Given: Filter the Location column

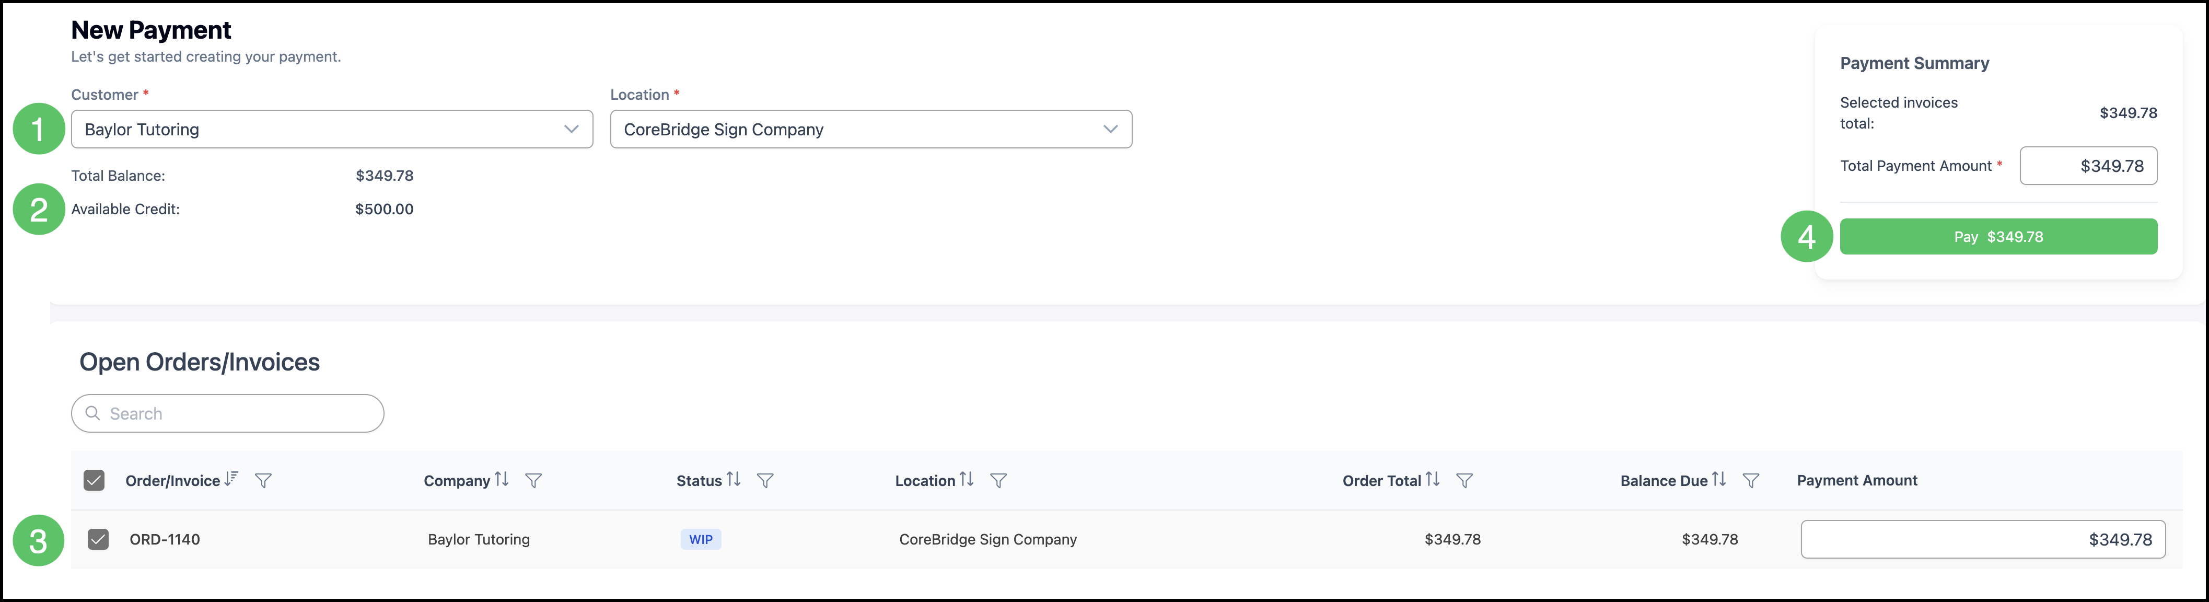Looking at the screenshot, I should 998,481.
